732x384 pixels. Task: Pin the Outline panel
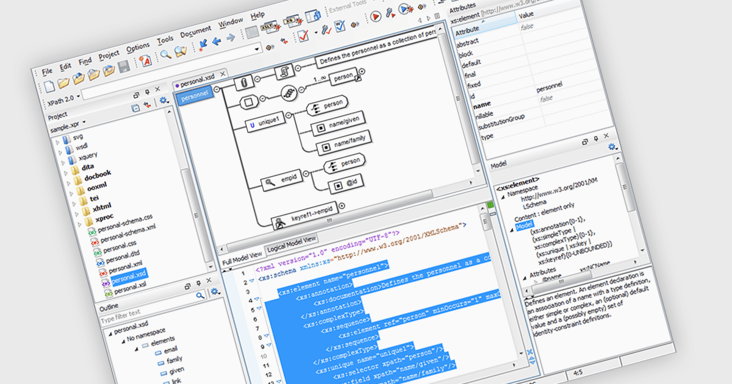(198, 283)
